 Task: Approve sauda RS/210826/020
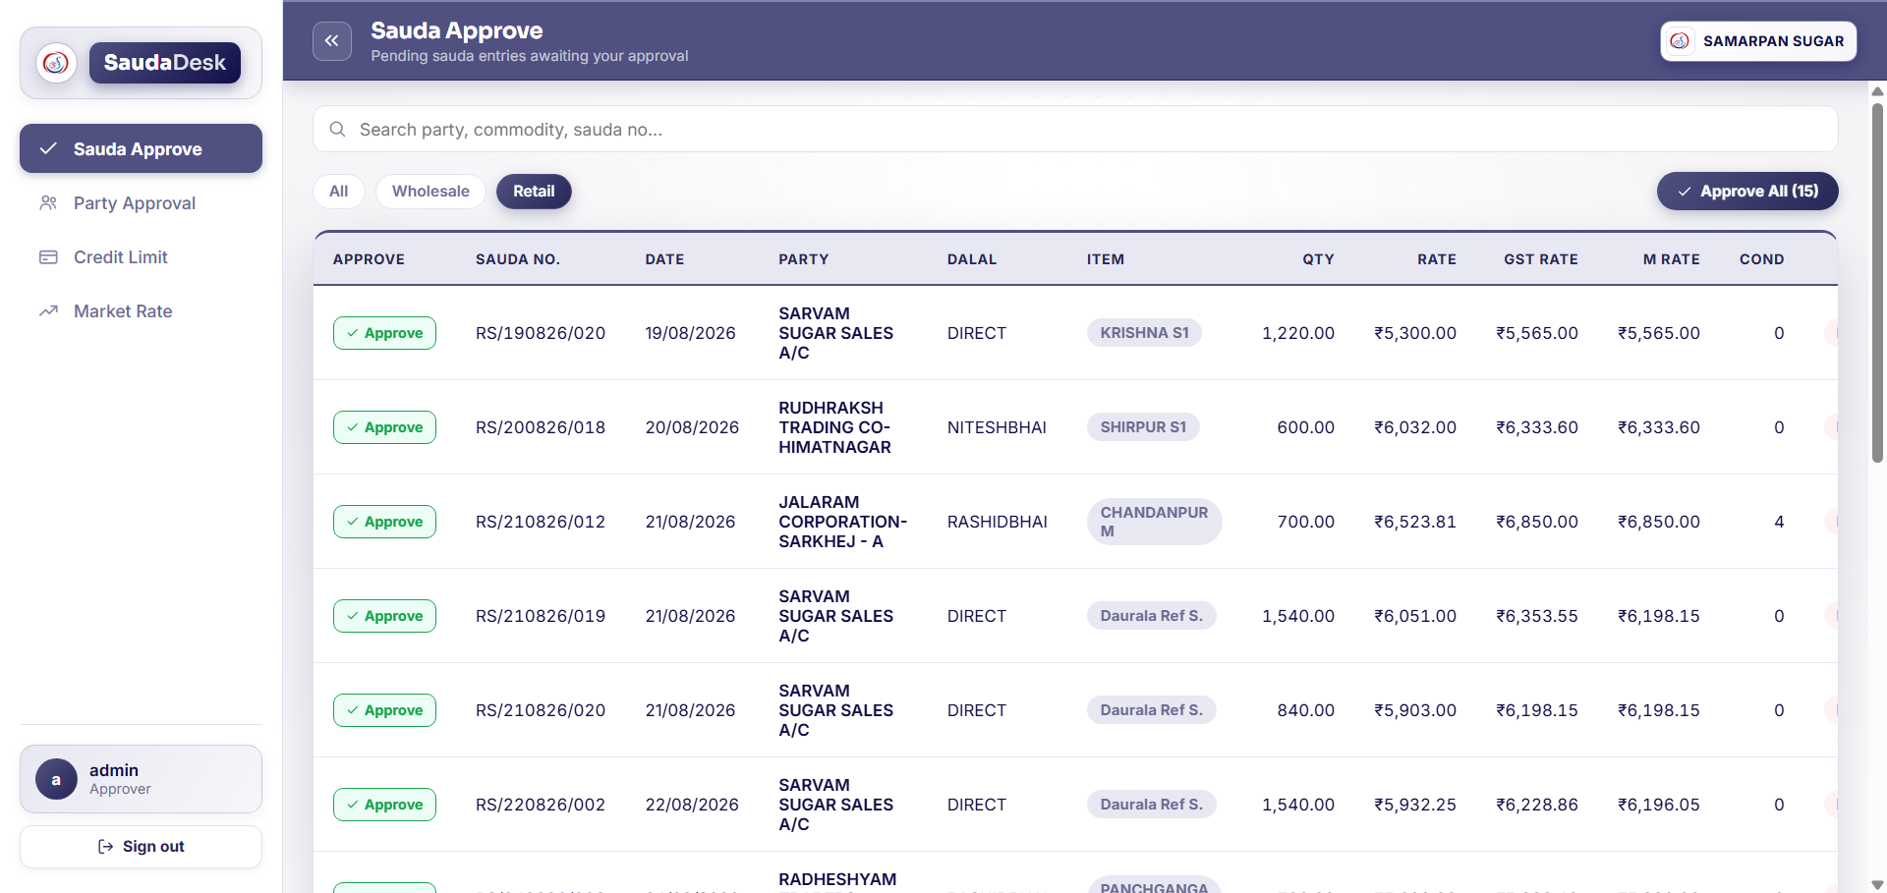click(384, 710)
